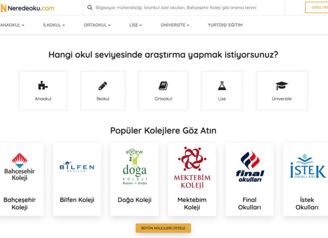Expand the LİSE dropdown menu

(x=135, y=25)
